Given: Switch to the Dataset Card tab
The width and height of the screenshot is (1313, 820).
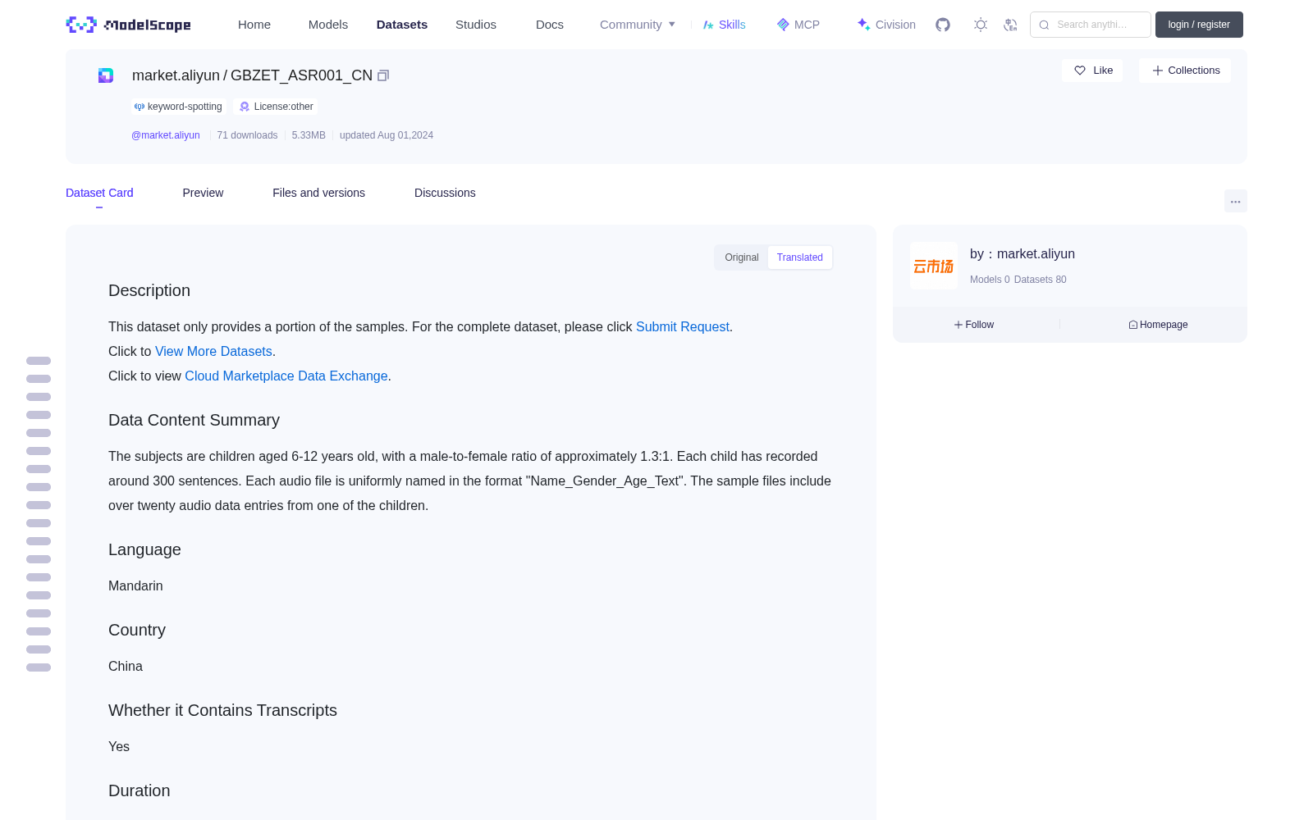Looking at the screenshot, I should 99,193.
